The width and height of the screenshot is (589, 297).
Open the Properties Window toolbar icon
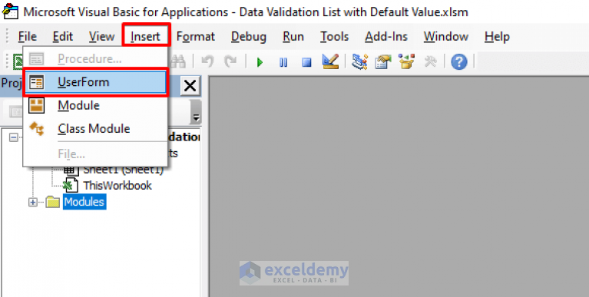[383, 61]
